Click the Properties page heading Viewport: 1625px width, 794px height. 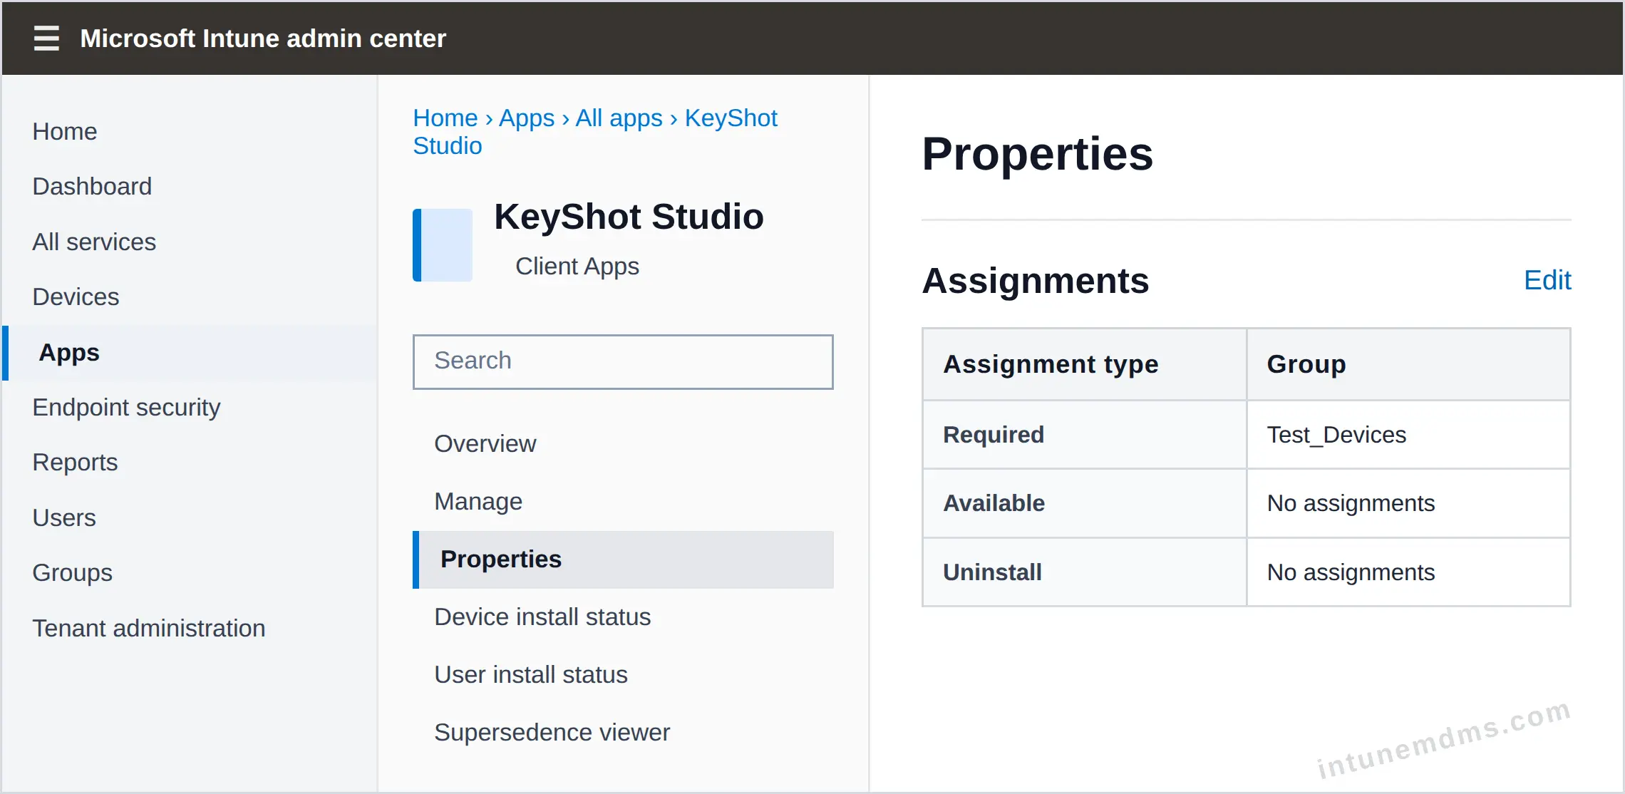1037,154
